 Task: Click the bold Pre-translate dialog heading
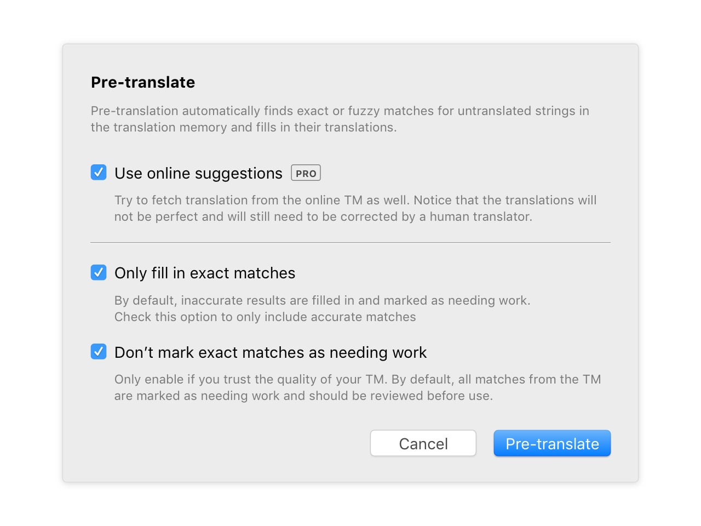[143, 82]
